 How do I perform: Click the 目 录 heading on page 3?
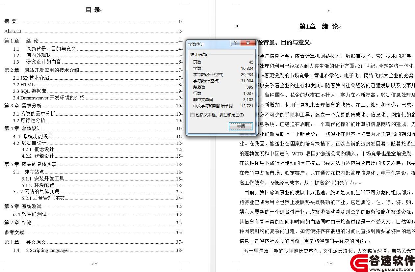[93, 10]
